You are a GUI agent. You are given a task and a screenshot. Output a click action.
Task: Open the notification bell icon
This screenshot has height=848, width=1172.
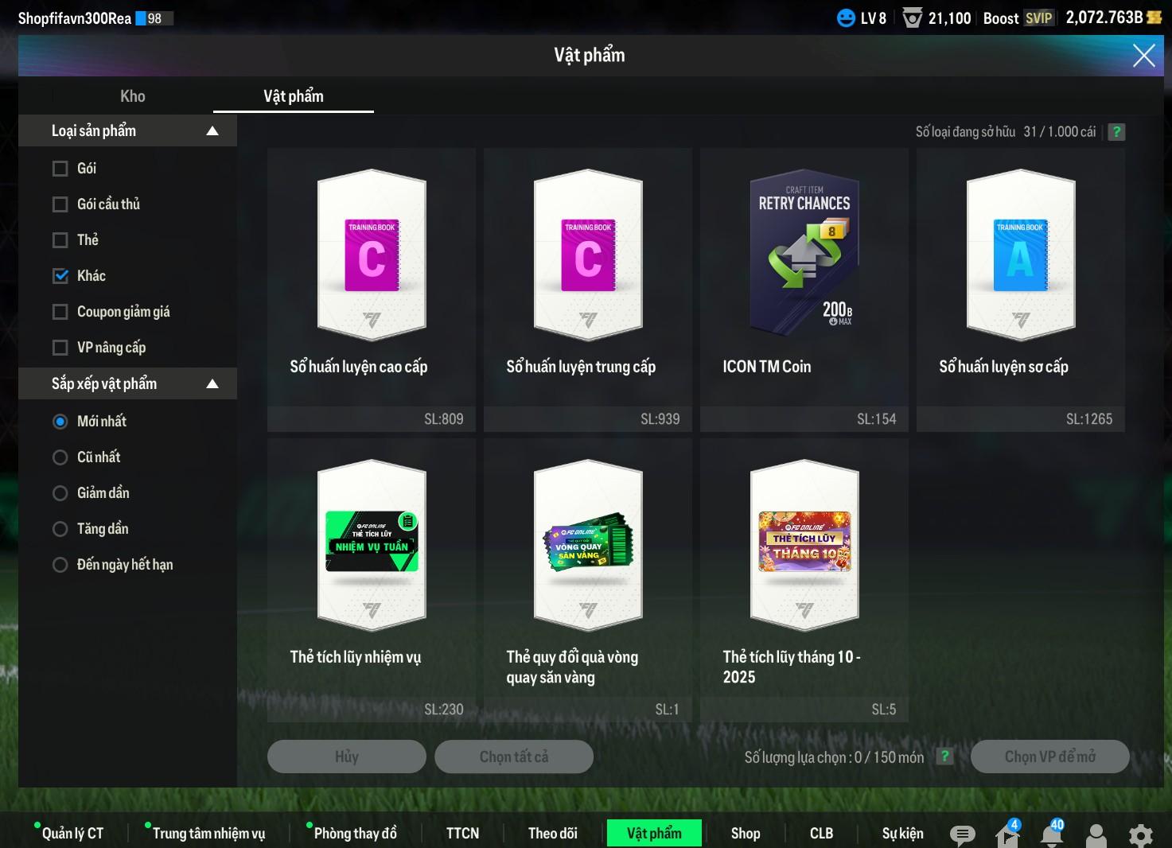[x=1051, y=834]
